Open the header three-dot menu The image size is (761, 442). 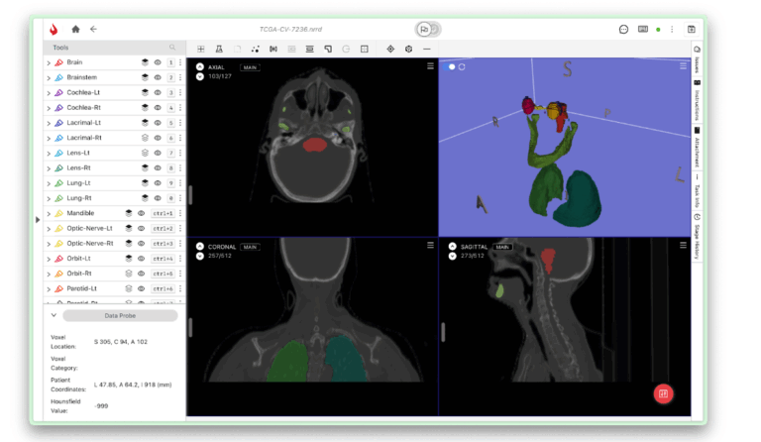(x=672, y=30)
